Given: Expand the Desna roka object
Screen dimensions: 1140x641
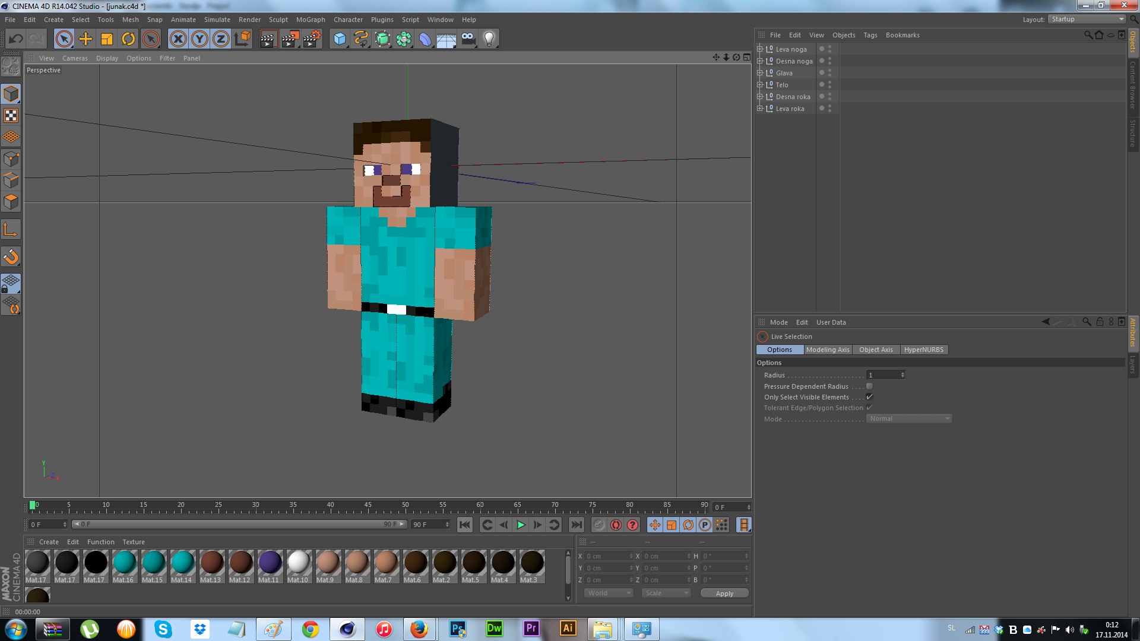Looking at the screenshot, I should click(759, 97).
